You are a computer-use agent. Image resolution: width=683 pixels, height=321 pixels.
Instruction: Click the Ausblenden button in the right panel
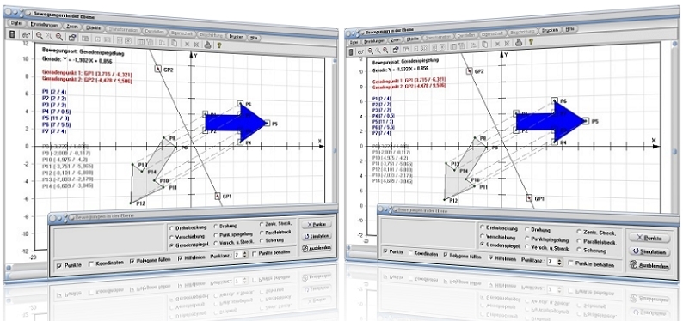point(650,266)
